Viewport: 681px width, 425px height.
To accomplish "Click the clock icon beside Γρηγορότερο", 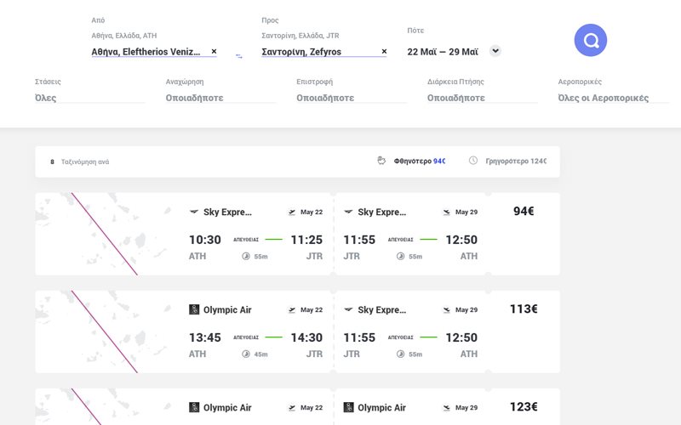I will (x=473, y=161).
